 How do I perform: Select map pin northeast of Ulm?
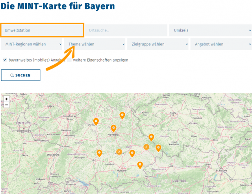tap(99, 153)
